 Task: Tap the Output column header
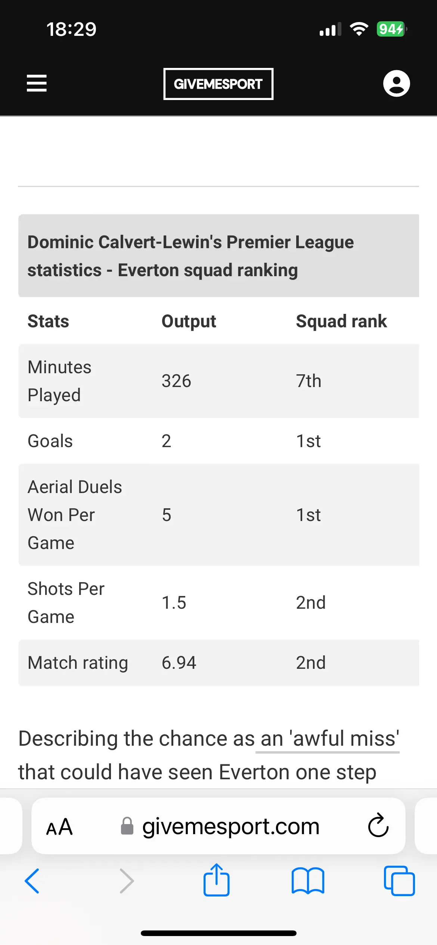pyautogui.click(x=189, y=321)
